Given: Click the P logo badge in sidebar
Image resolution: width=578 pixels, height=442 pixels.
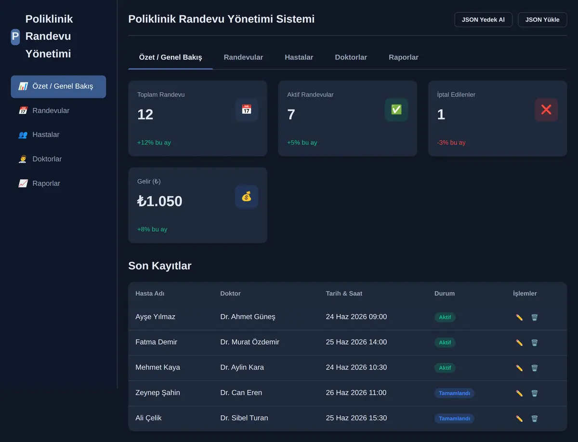Looking at the screenshot, I should coord(15,37).
